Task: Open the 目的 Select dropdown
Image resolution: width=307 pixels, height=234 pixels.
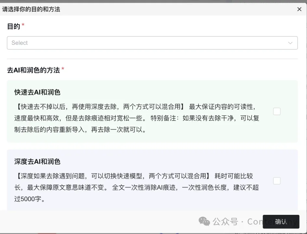Action: (x=152, y=43)
